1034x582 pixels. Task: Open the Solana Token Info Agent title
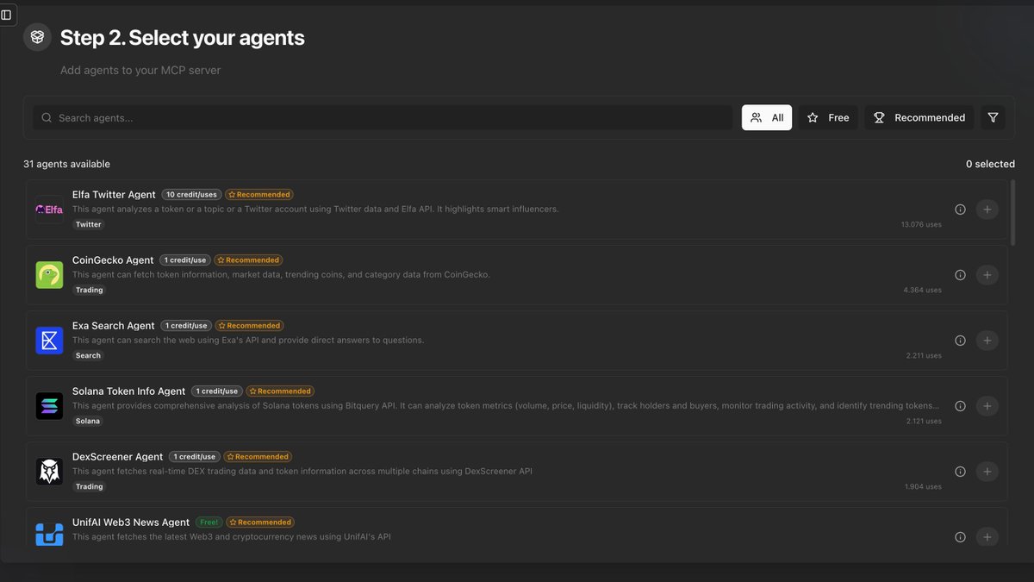[x=129, y=391]
